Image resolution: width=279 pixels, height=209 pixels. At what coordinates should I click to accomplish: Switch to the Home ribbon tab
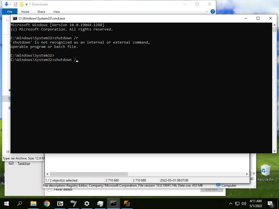coord(25,11)
